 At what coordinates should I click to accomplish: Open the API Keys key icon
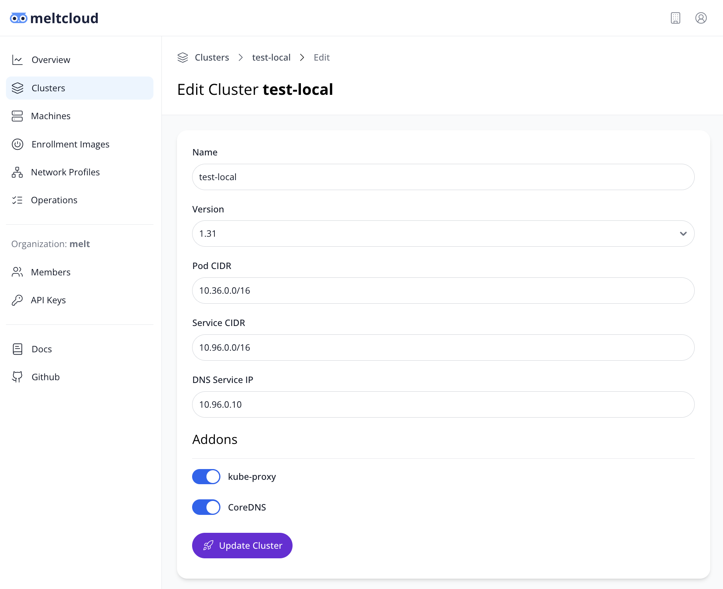click(18, 300)
